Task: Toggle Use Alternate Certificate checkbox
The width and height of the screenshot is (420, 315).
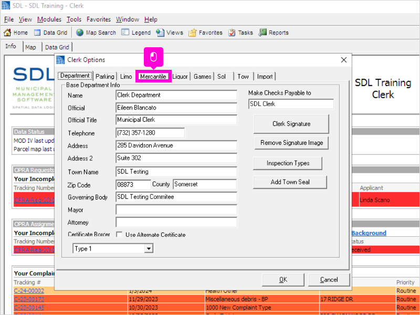Action: 119,235
